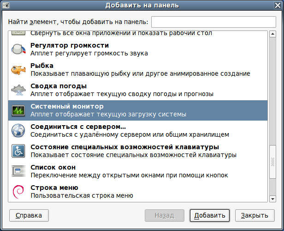
Task: Click the Debian swirl menu bar icon
Action: [18, 192]
